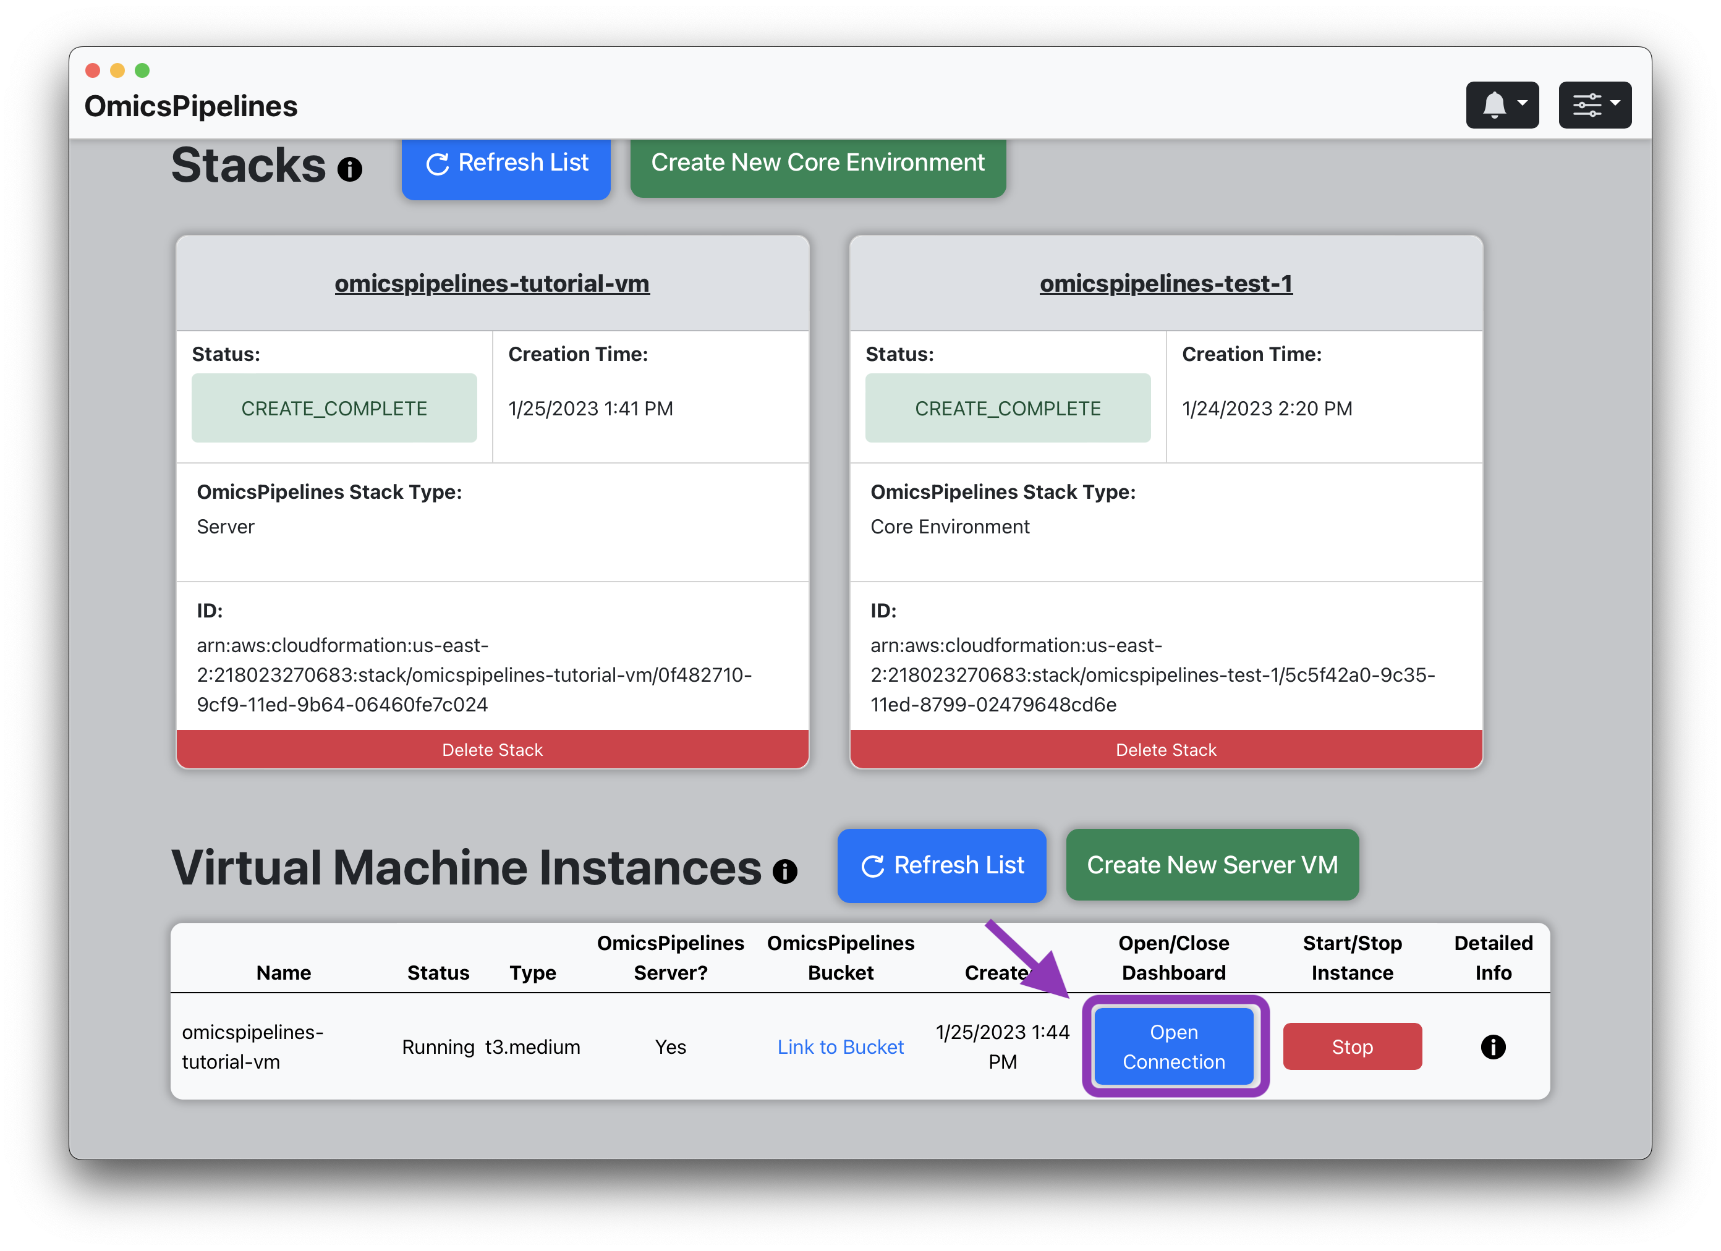Click Create New Server VM button

point(1212,865)
